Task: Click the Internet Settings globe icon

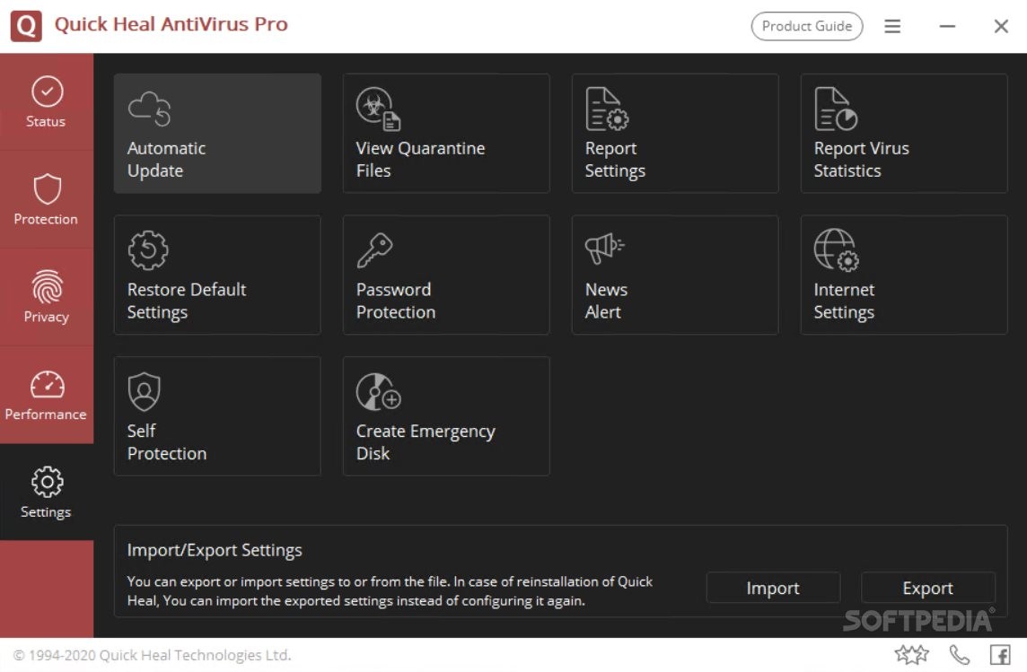Action: [x=837, y=250]
